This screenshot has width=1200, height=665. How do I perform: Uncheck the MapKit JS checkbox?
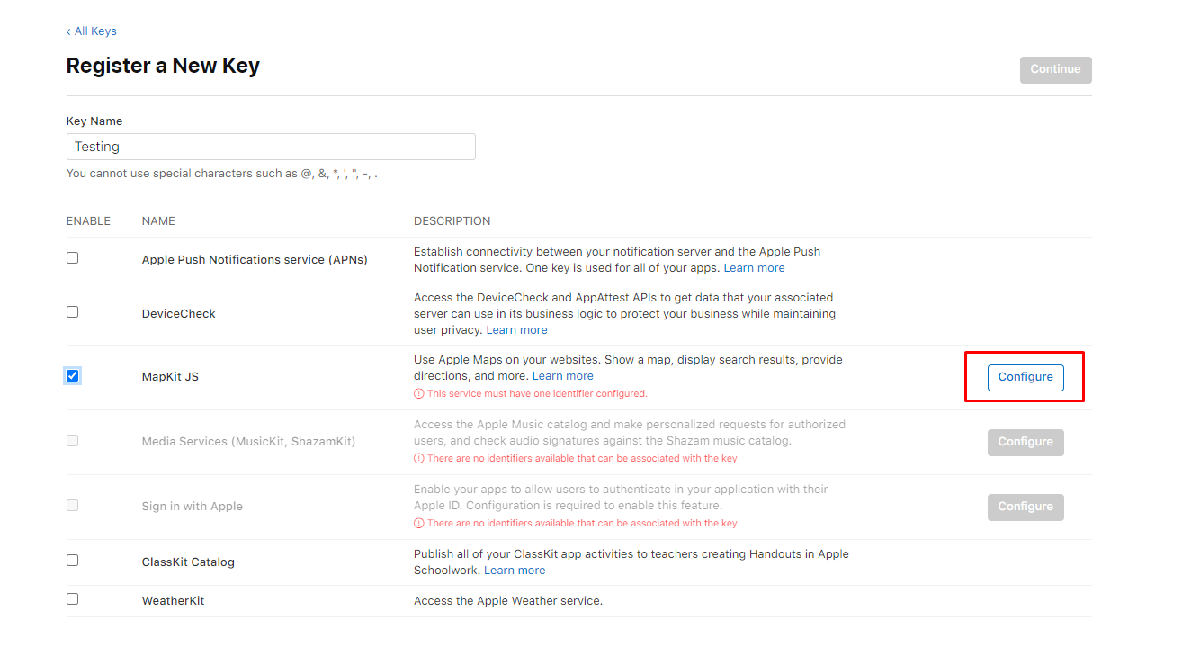(73, 375)
